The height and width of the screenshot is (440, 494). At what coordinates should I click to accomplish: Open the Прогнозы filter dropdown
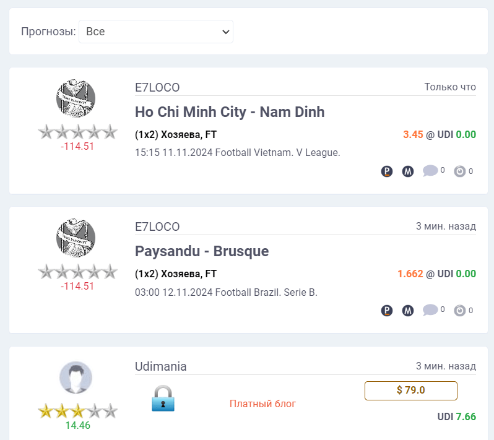click(x=156, y=32)
